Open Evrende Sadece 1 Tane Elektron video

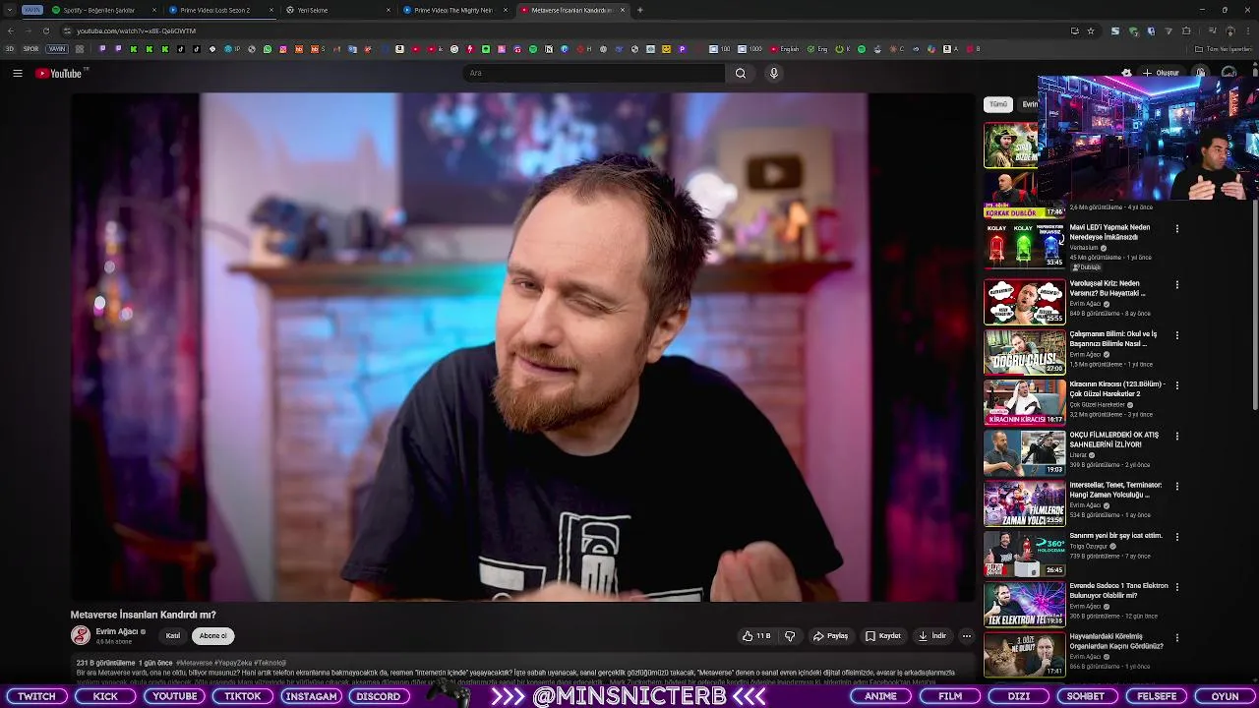(1024, 604)
